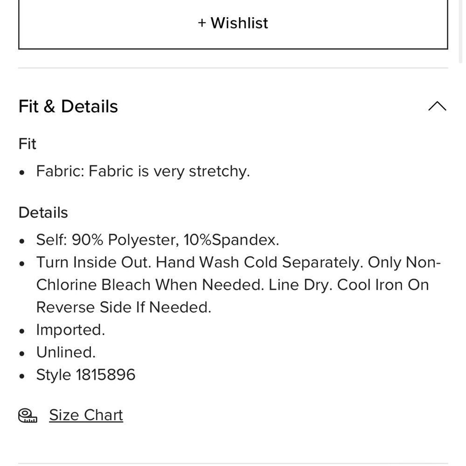Collapse the Fit & Details chevron arrow
Viewport: 466px width, 466px height.
click(437, 106)
